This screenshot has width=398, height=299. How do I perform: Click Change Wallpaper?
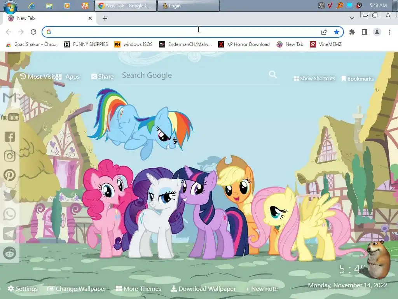[x=77, y=288]
